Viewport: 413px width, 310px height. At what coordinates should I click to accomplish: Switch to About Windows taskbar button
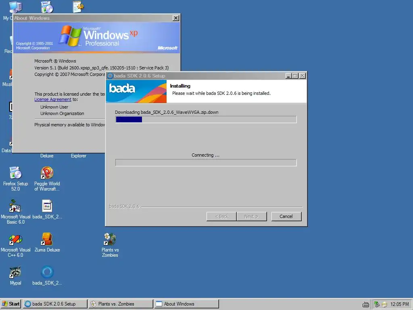pyautogui.click(x=187, y=304)
